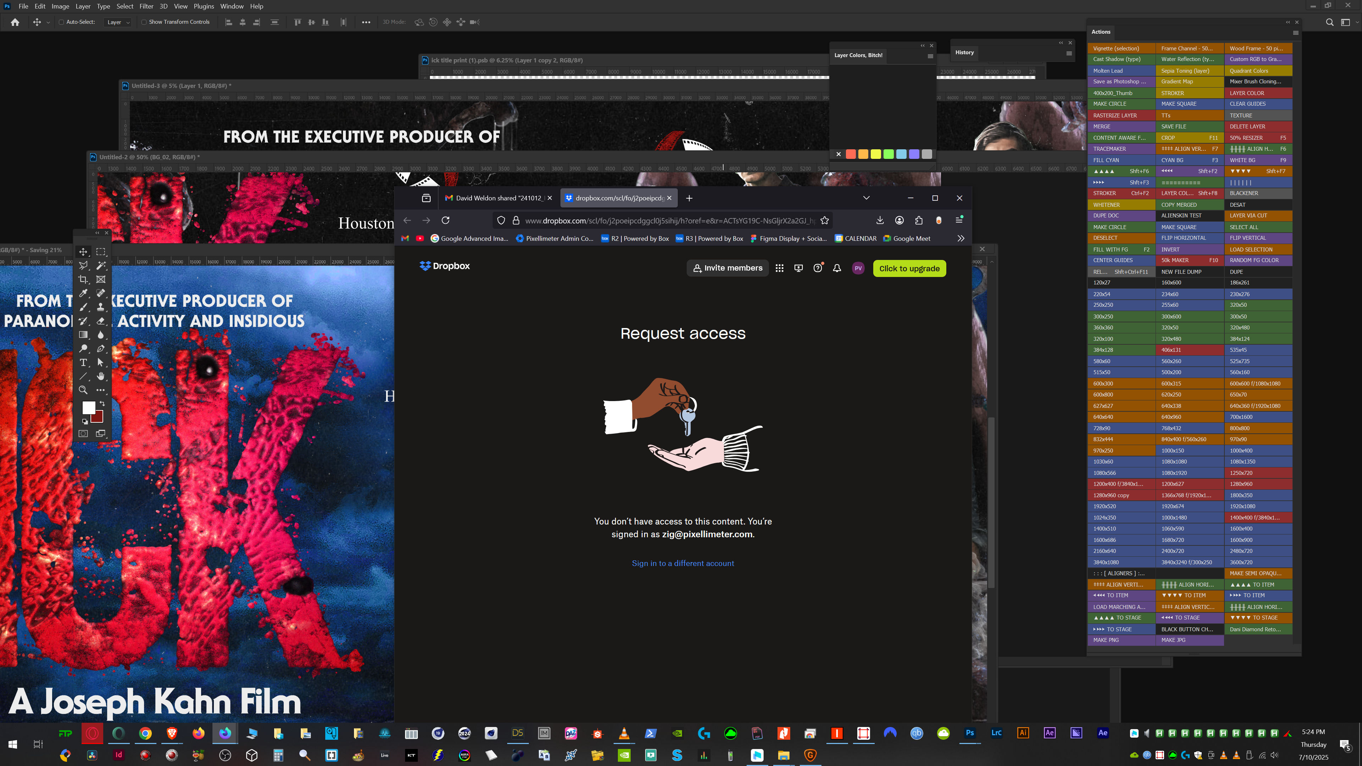
Task: Click the Home icon in options bar
Action: pyautogui.click(x=15, y=22)
